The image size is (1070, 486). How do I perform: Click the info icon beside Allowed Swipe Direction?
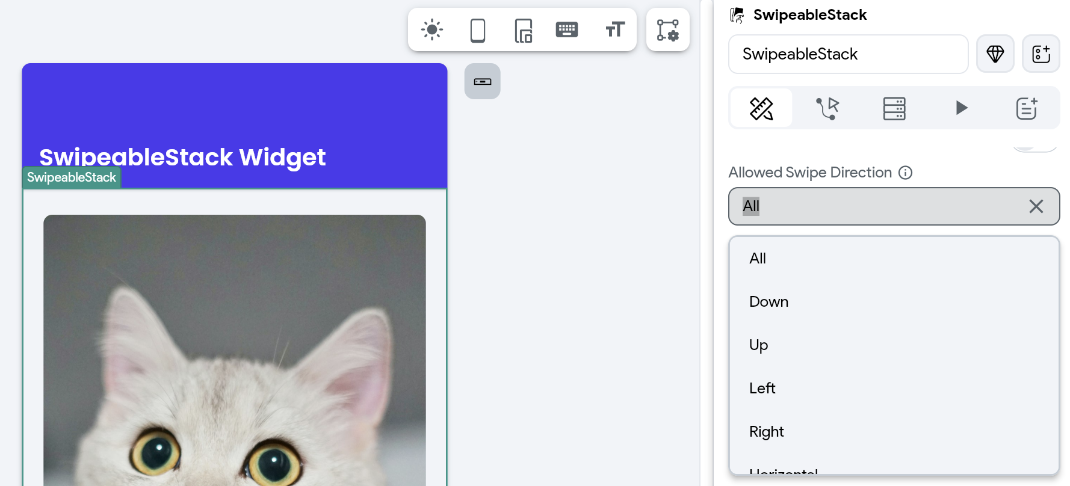coord(905,173)
